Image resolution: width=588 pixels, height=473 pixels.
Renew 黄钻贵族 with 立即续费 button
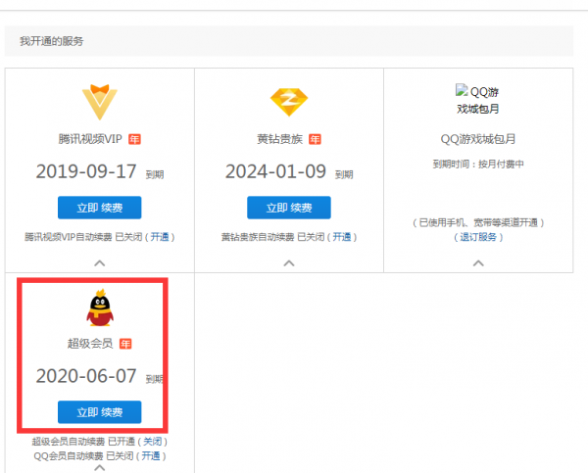[289, 208]
